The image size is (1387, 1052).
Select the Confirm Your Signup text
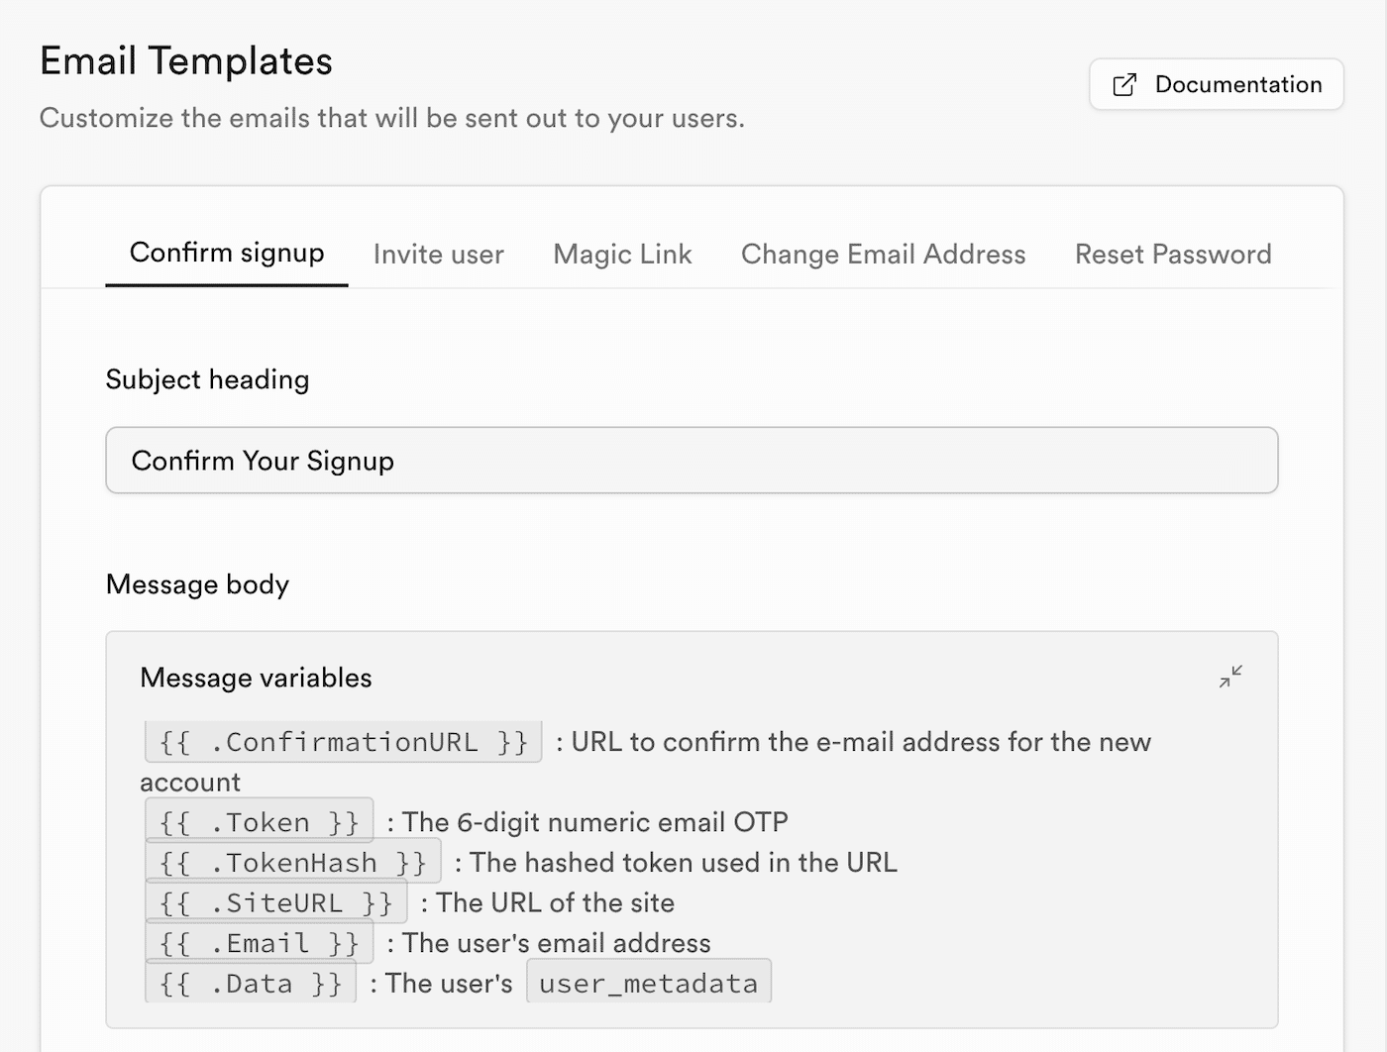point(263,461)
